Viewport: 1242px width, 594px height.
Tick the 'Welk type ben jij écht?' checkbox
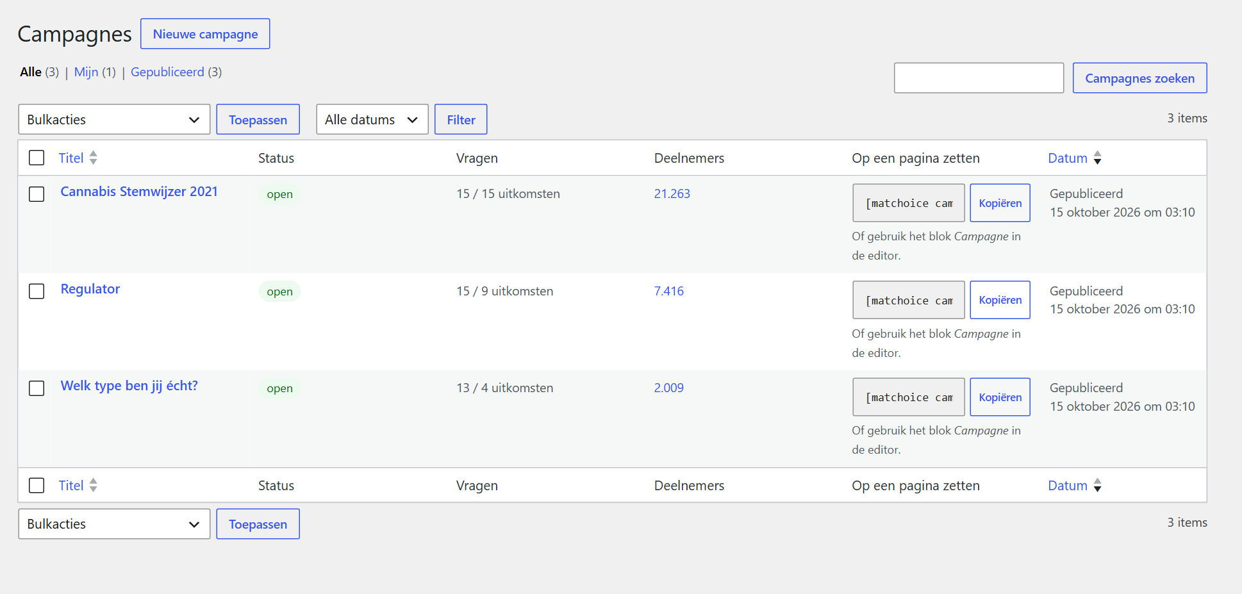point(37,388)
